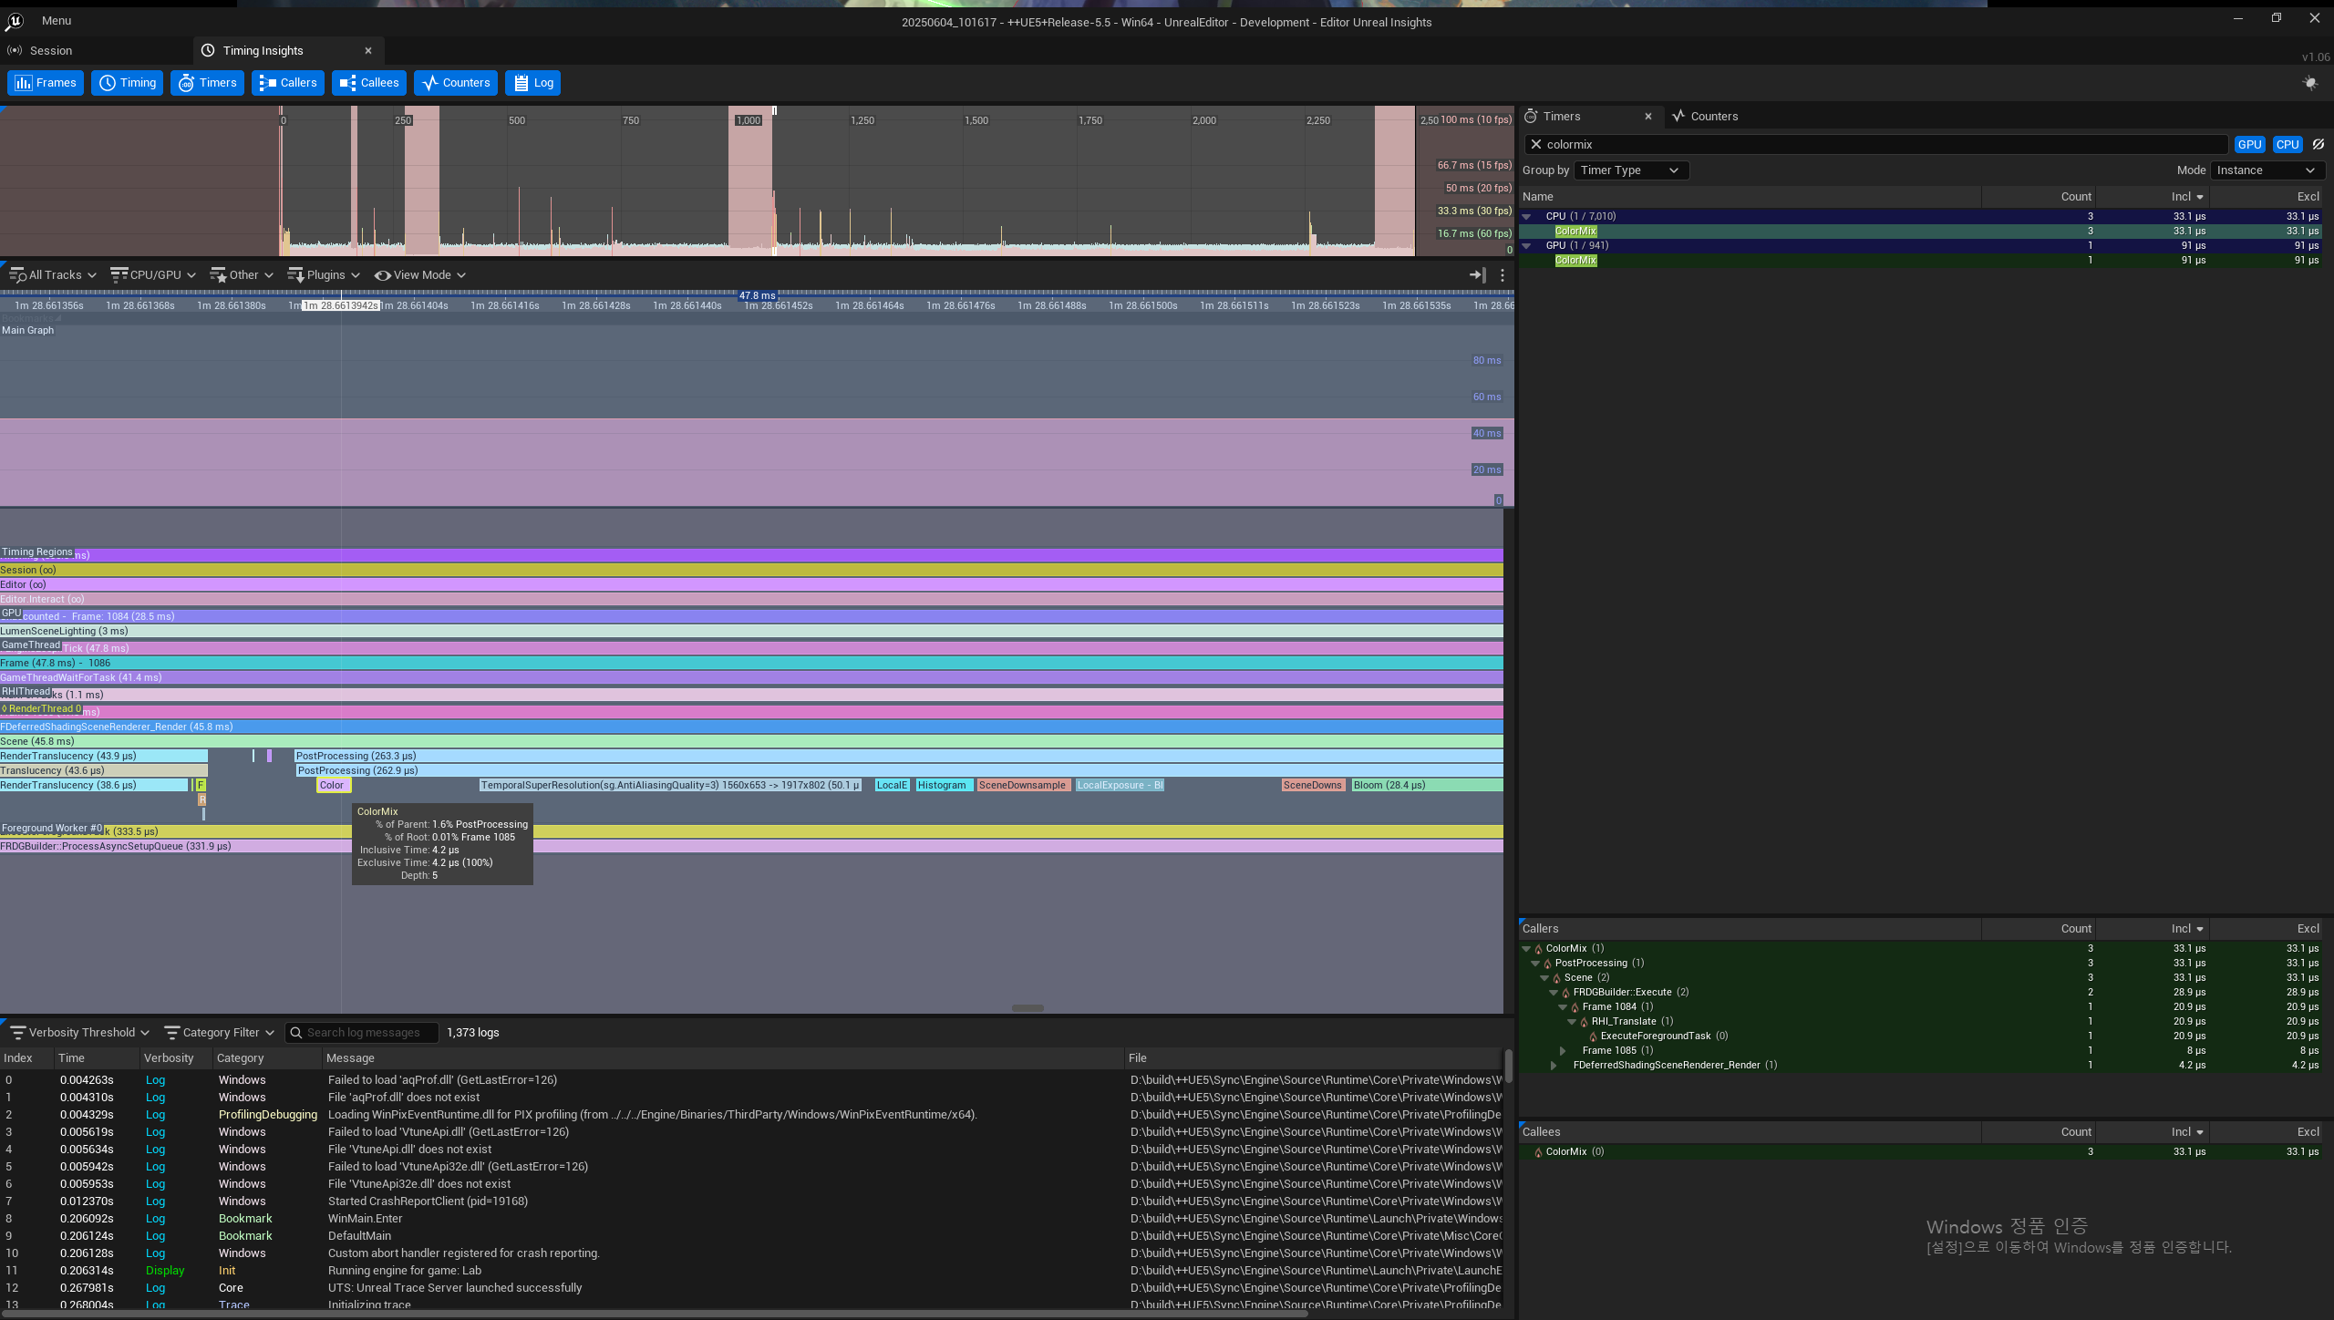
Task: Open the Group by Timer Type dropdown
Action: pos(1630,170)
